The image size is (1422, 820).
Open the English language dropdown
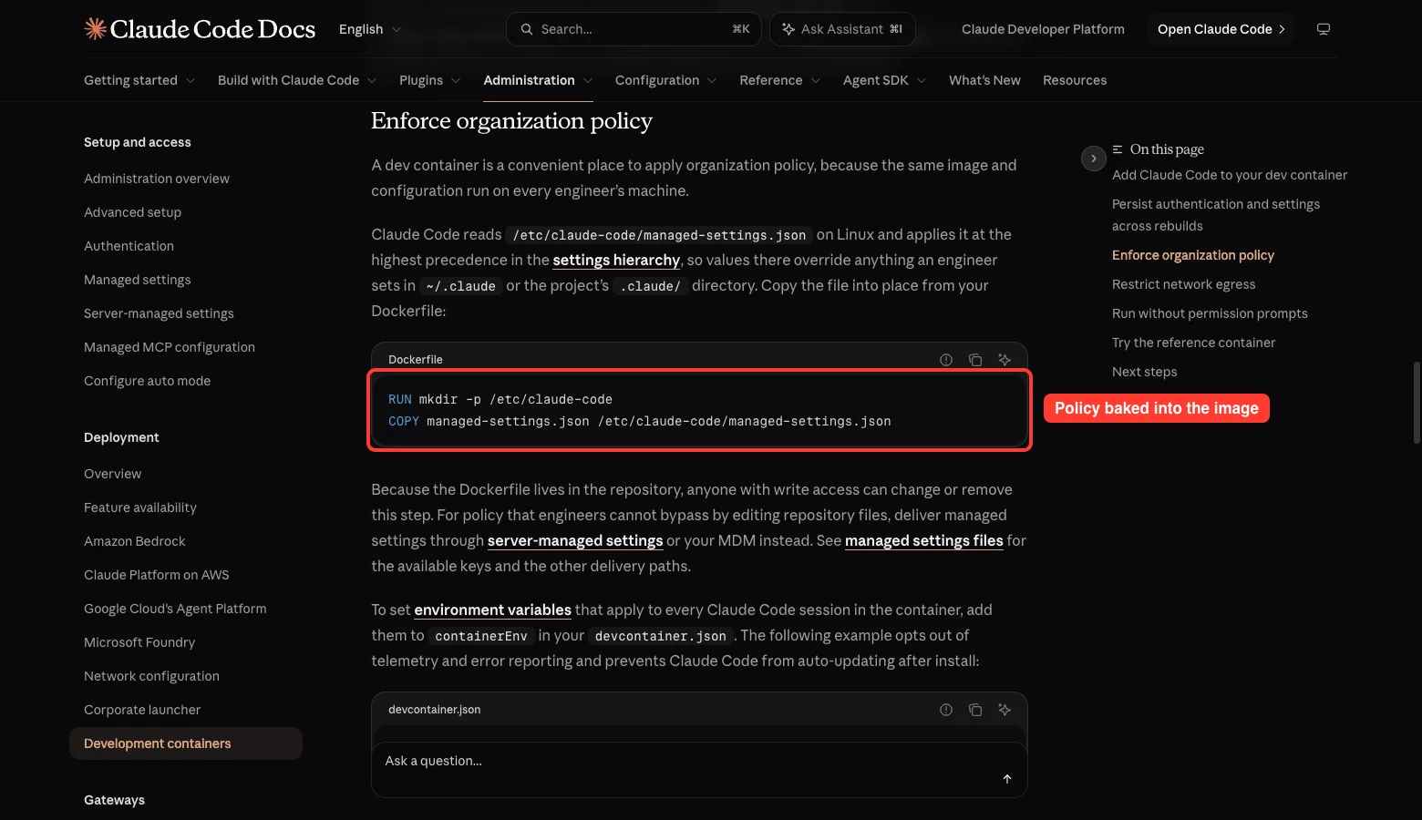(x=370, y=29)
